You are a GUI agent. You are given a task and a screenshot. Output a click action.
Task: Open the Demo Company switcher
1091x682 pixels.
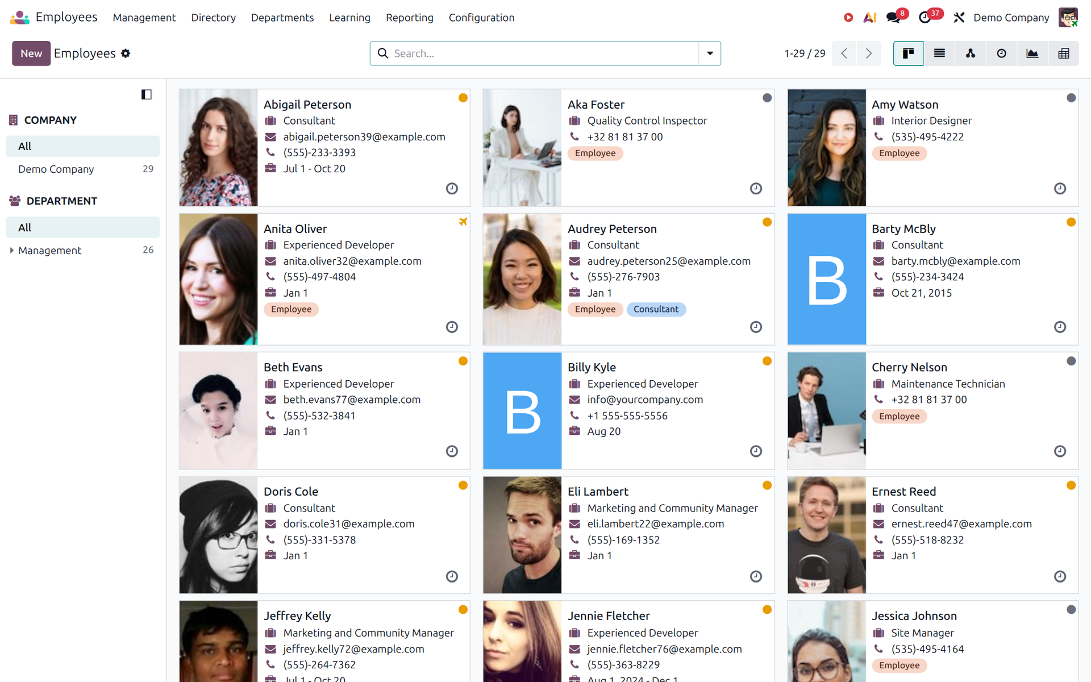point(1011,18)
